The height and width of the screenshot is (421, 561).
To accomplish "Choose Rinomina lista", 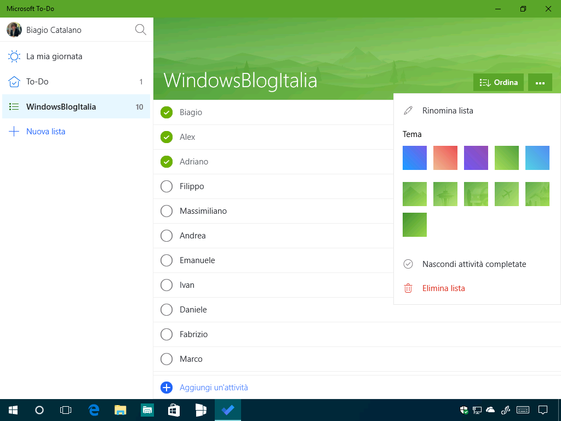I will click(x=477, y=111).
